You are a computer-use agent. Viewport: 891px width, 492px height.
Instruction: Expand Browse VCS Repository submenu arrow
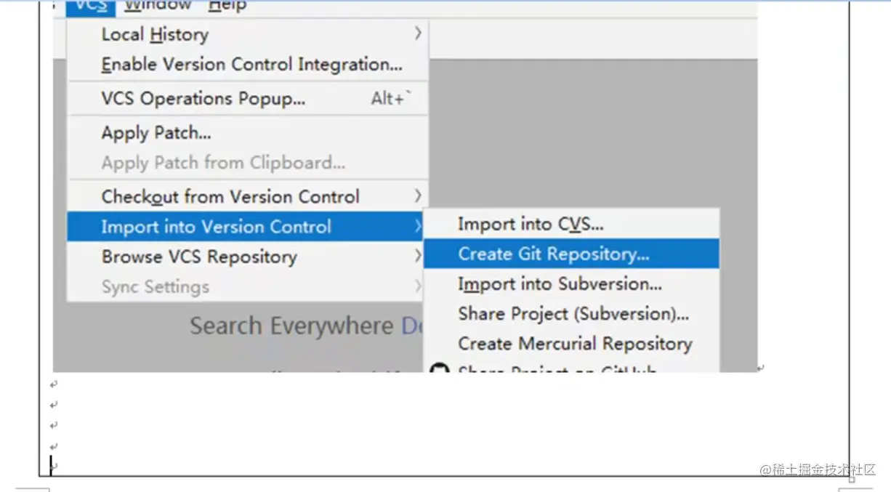pyautogui.click(x=418, y=256)
